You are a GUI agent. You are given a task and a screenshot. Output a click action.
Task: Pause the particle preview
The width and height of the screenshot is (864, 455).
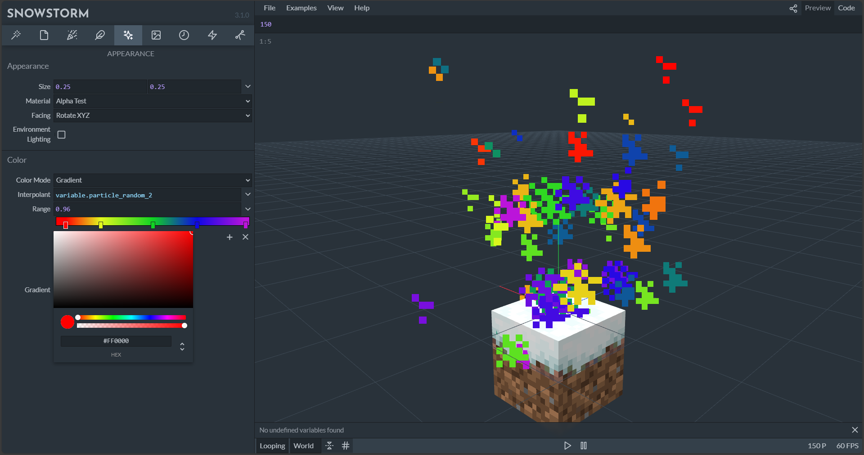click(x=584, y=446)
